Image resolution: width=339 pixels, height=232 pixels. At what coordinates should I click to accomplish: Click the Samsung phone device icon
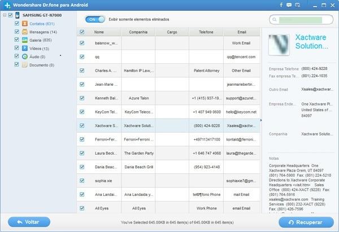pos(18,15)
